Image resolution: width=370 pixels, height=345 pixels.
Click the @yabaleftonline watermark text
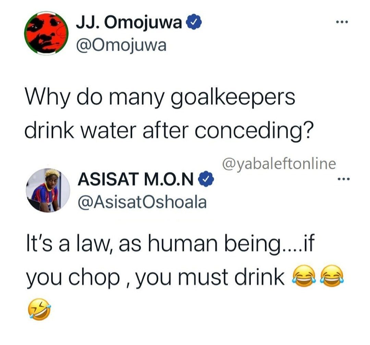pyautogui.click(x=279, y=164)
